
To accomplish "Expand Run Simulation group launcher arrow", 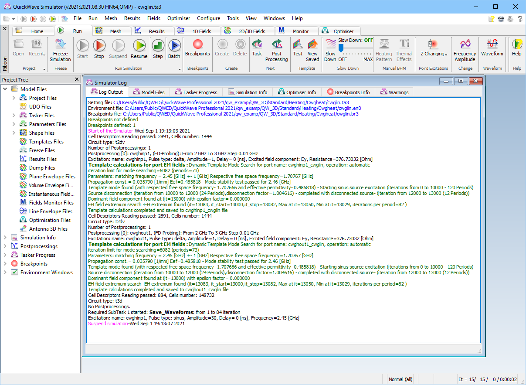I will pyautogui.click(x=180, y=69).
